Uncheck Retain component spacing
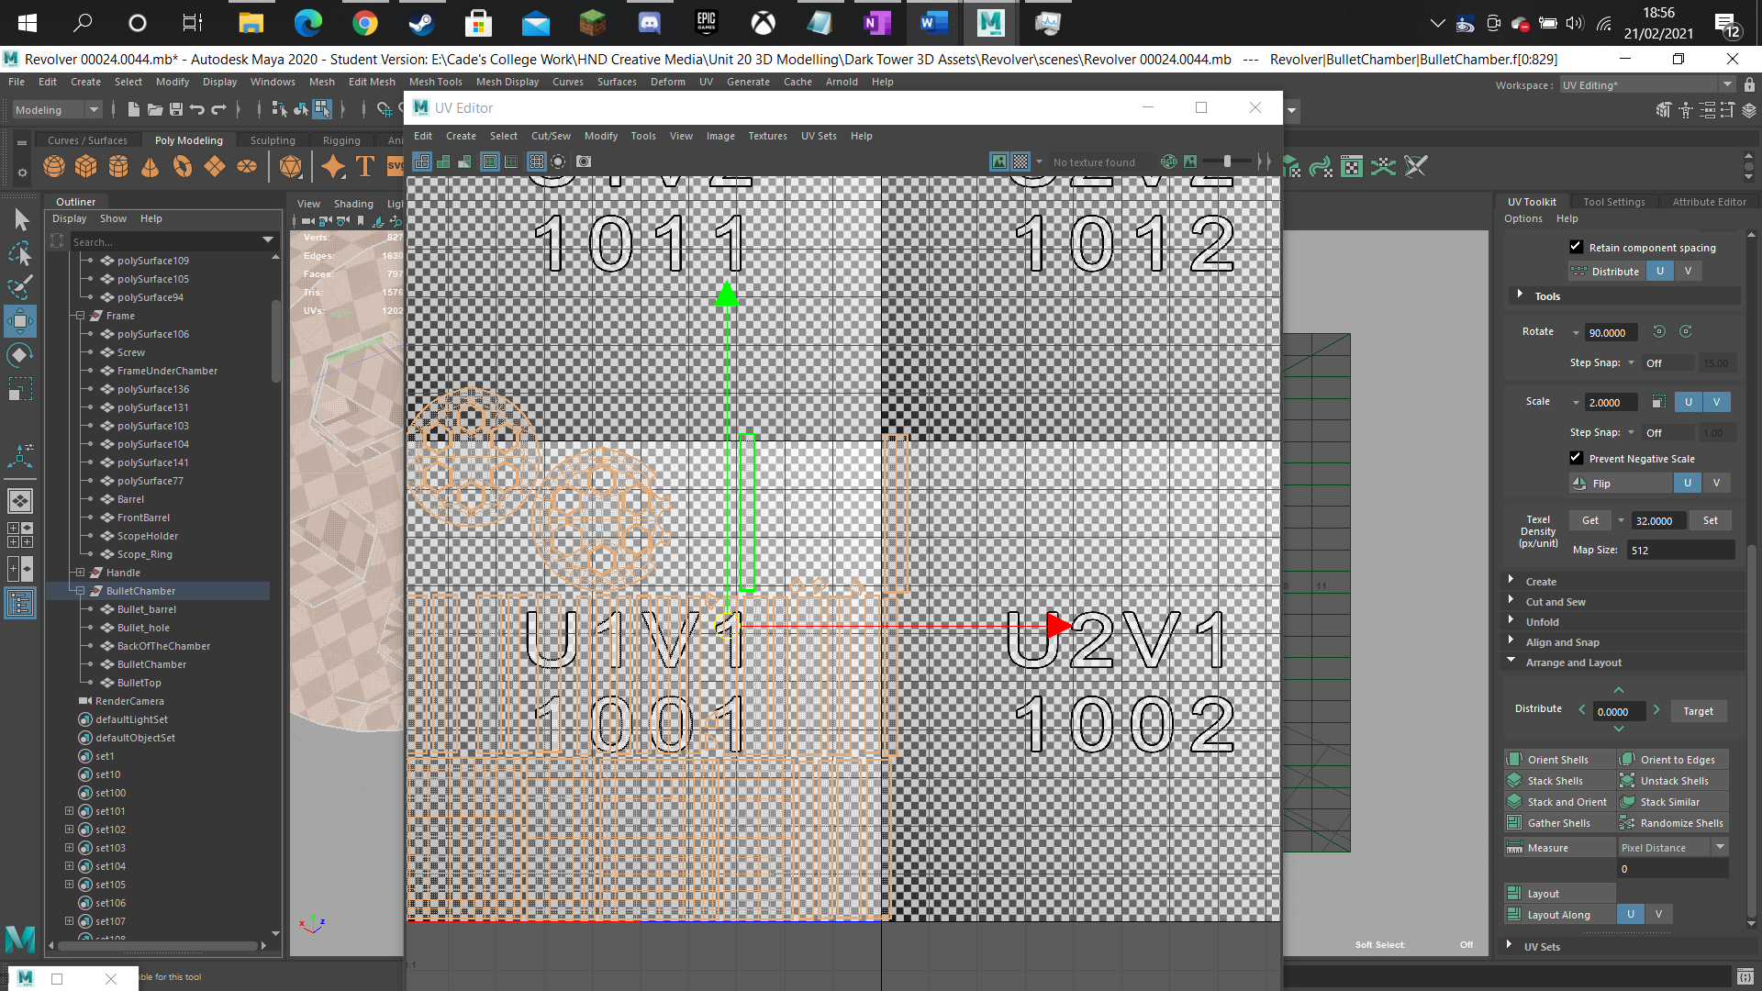This screenshot has height=991, width=1762. pyautogui.click(x=1576, y=247)
